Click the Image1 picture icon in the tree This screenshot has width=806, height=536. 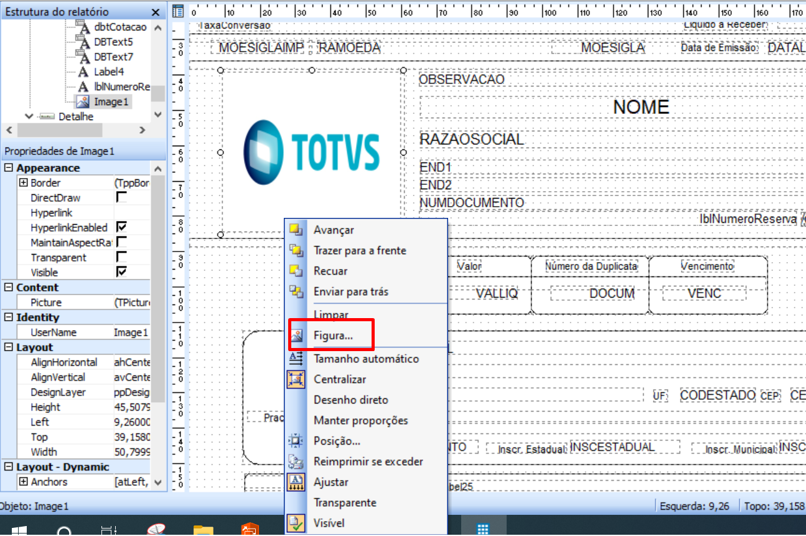click(x=83, y=101)
